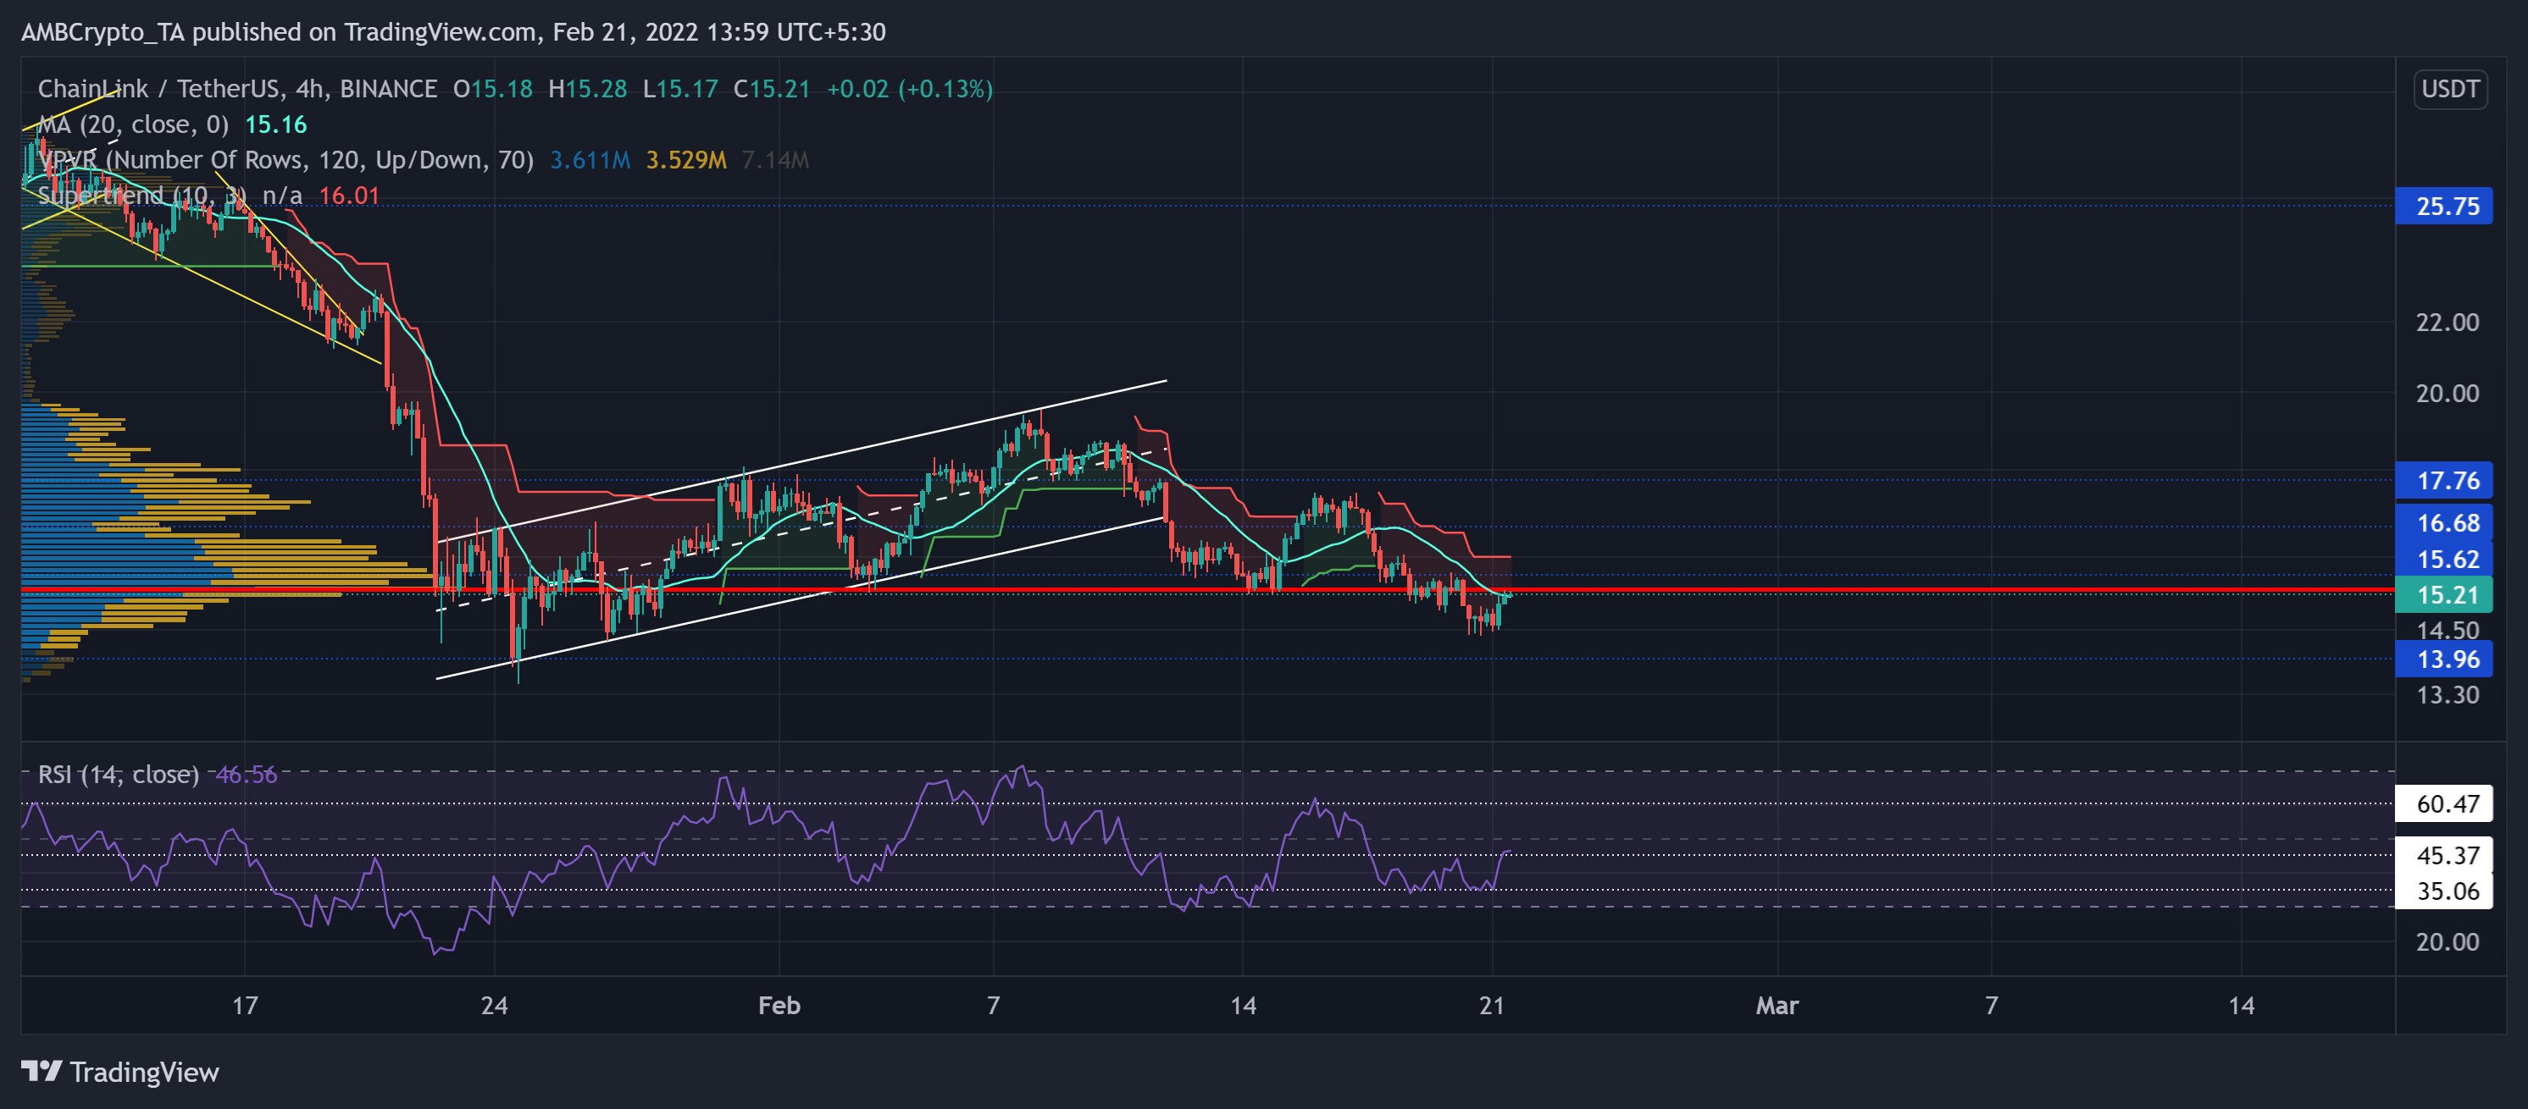The height and width of the screenshot is (1109, 2528).
Task: Click the 17 date on time axis
Action: [x=244, y=1005]
